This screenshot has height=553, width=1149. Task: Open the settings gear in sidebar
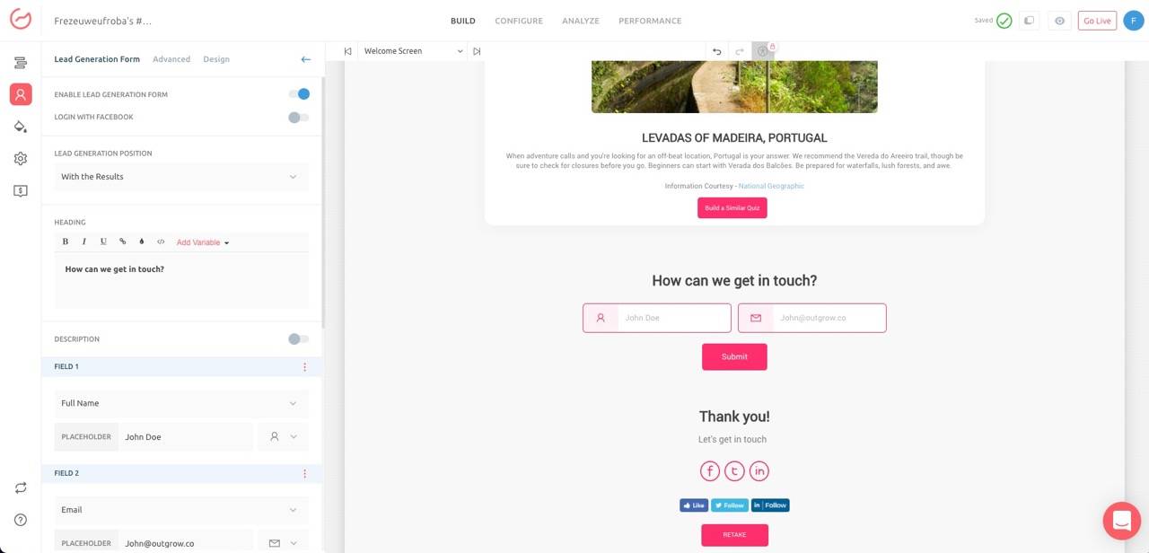coord(21,159)
